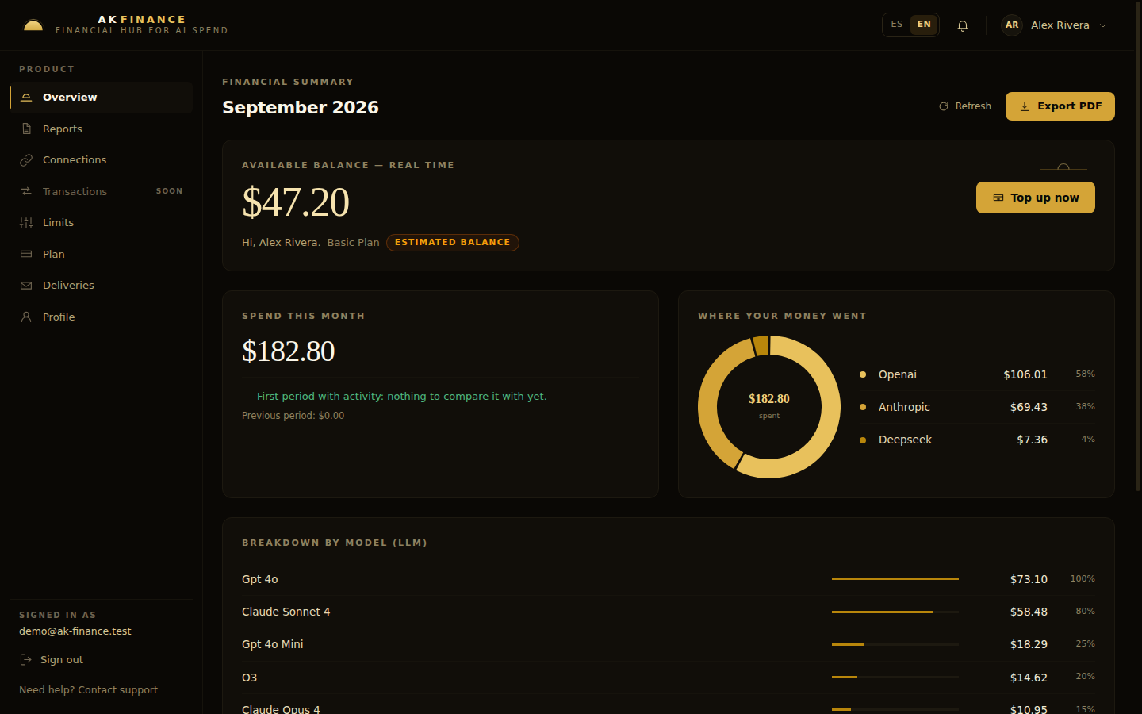Click the September 2026 heading
This screenshot has width=1142, height=714.
click(x=301, y=107)
